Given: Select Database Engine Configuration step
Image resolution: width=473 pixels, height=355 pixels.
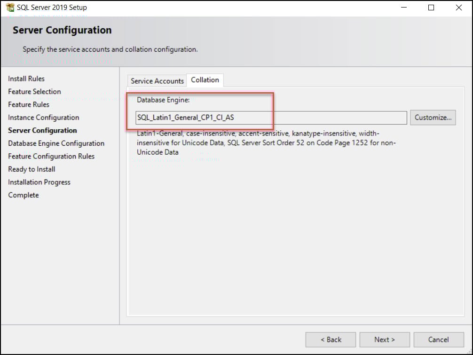Looking at the screenshot, I should (56, 143).
